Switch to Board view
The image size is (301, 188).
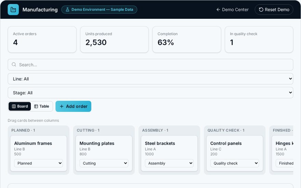(x=20, y=106)
